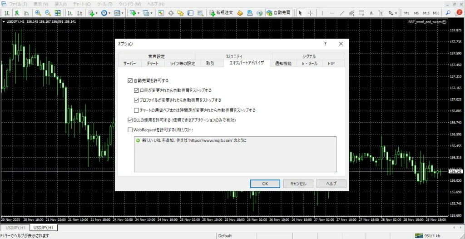This screenshot has width=465, height=239.
Task: Open the Terminal panel icon
Action: (190, 13)
